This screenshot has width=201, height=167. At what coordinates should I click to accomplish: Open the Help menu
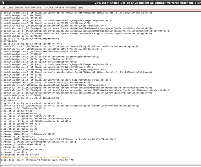tap(81, 8)
